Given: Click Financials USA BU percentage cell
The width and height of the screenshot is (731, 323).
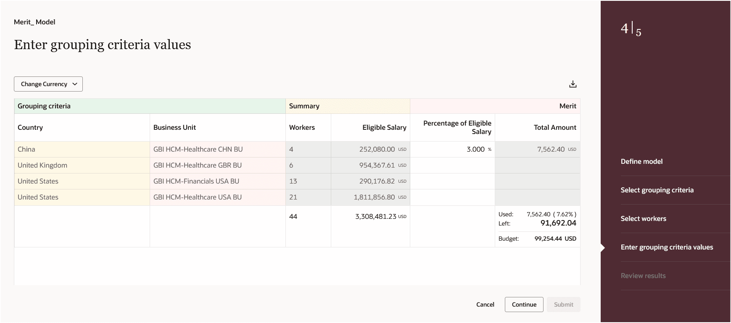Looking at the screenshot, I should 452,181.
